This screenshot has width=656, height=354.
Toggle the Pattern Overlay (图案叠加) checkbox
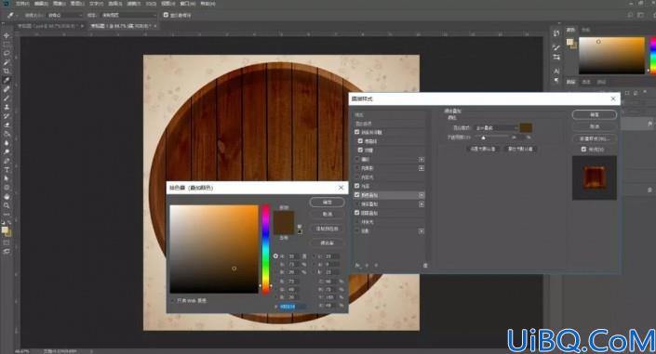click(357, 213)
